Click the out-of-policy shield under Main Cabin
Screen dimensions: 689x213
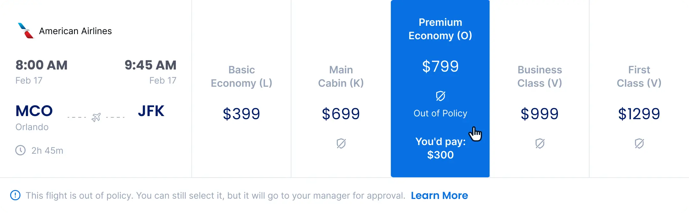pos(341,144)
